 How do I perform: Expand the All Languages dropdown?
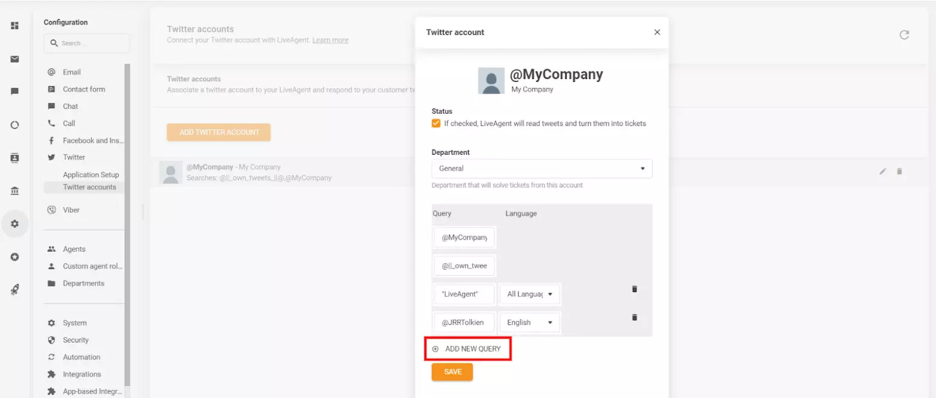click(529, 294)
